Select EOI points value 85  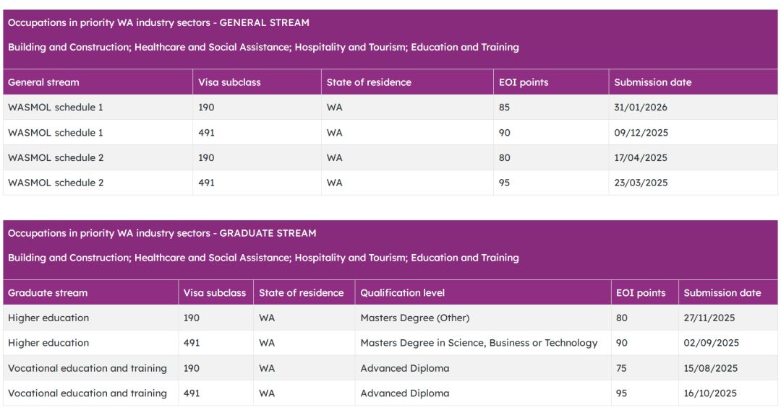click(504, 108)
